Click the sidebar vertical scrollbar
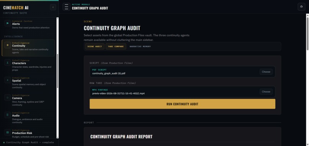 (x=58, y=71)
